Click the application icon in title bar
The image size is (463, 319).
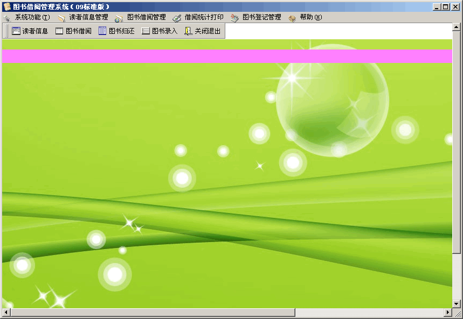click(x=6, y=6)
